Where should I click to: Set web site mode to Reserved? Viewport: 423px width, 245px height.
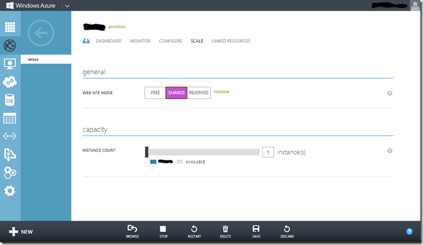pos(198,93)
